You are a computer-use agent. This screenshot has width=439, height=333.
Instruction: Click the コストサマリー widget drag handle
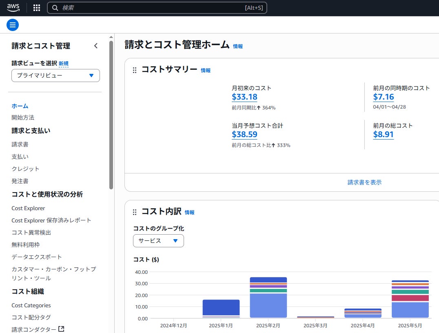[x=135, y=70]
